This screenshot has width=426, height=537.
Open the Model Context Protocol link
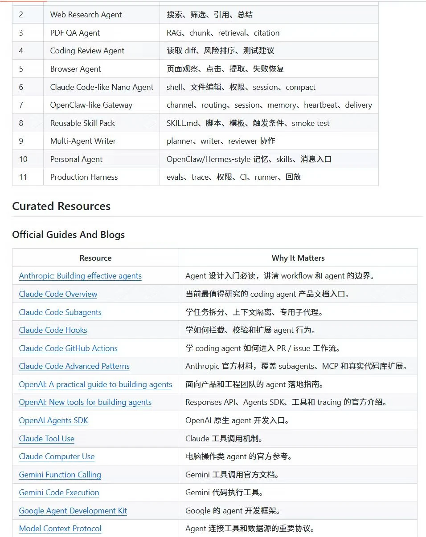[60, 529]
